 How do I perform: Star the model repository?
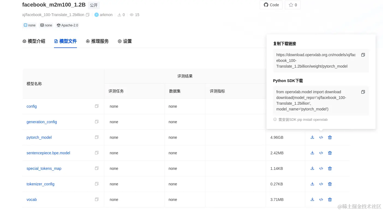(293, 5)
